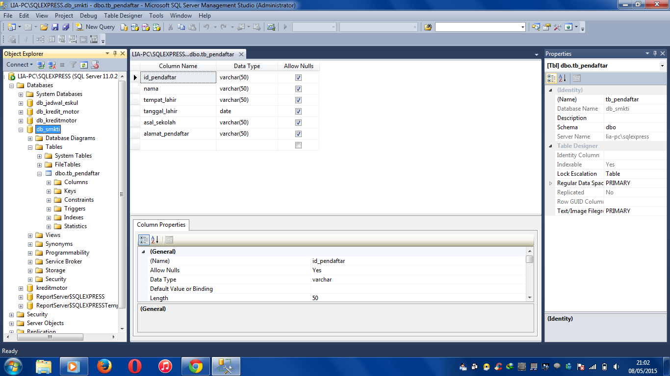Click the Analysis Services MDX Query icon
The height and width of the screenshot is (376, 670).
[x=135, y=27]
